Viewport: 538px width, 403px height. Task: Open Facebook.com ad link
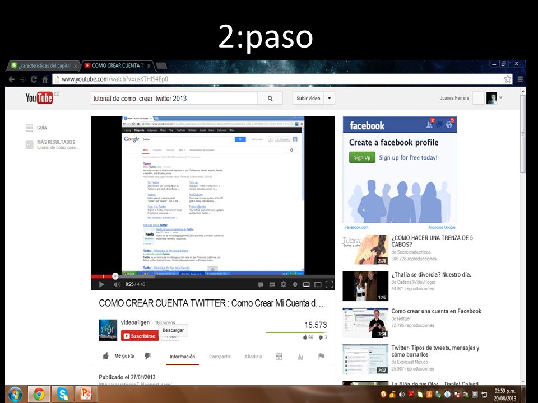click(x=356, y=227)
